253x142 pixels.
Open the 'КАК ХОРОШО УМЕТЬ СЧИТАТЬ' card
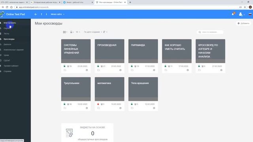(177, 51)
